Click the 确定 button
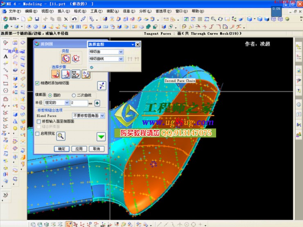This screenshot has height=227, width=303. [x=61, y=149]
